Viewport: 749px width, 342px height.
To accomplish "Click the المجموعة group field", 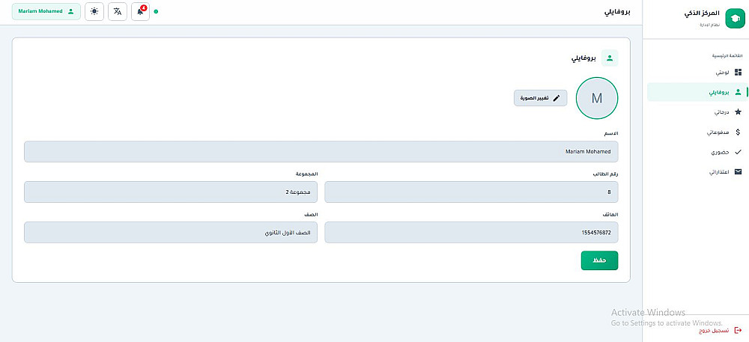I will click(x=171, y=192).
